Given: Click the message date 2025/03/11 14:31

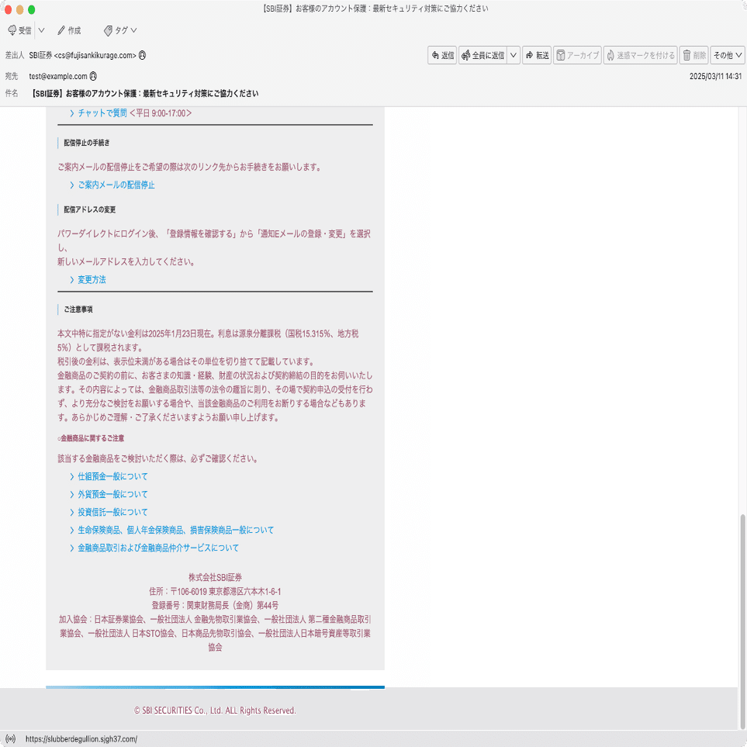Looking at the screenshot, I should coord(715,76).
